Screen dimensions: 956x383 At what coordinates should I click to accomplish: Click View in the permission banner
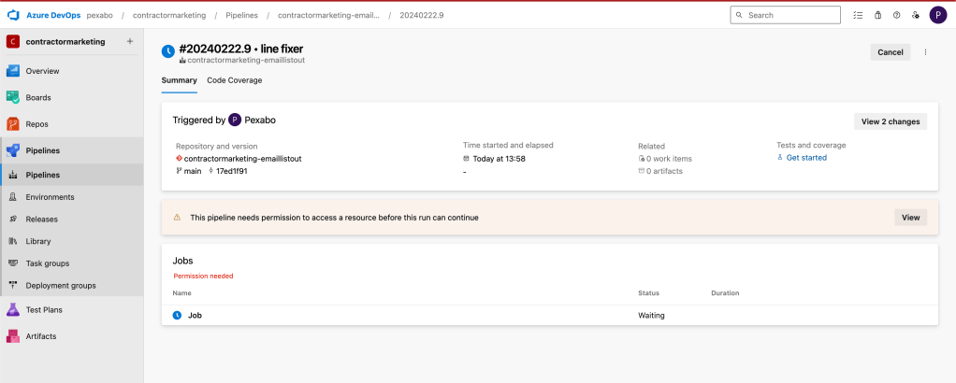point(910,218)
